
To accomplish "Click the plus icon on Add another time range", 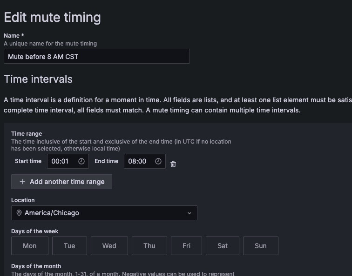I will coord(22,182).
